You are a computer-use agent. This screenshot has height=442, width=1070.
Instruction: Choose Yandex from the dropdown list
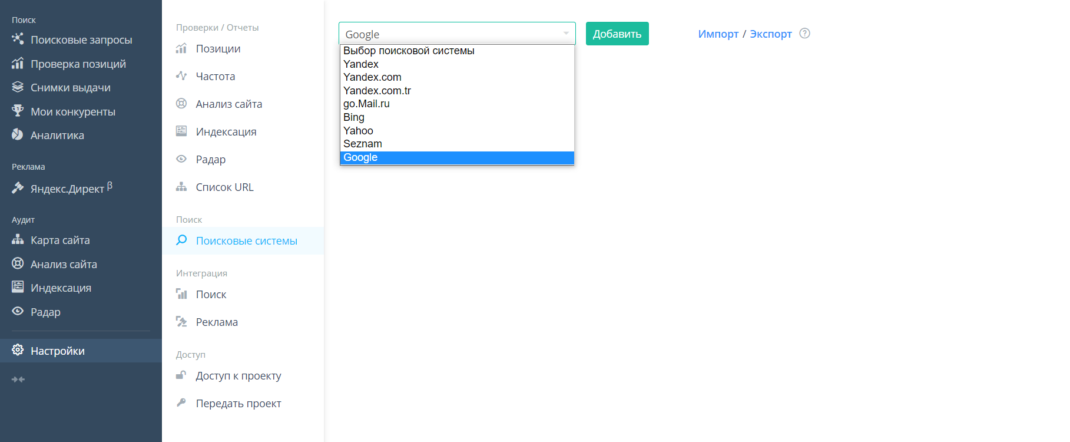[x=457, y=64]
